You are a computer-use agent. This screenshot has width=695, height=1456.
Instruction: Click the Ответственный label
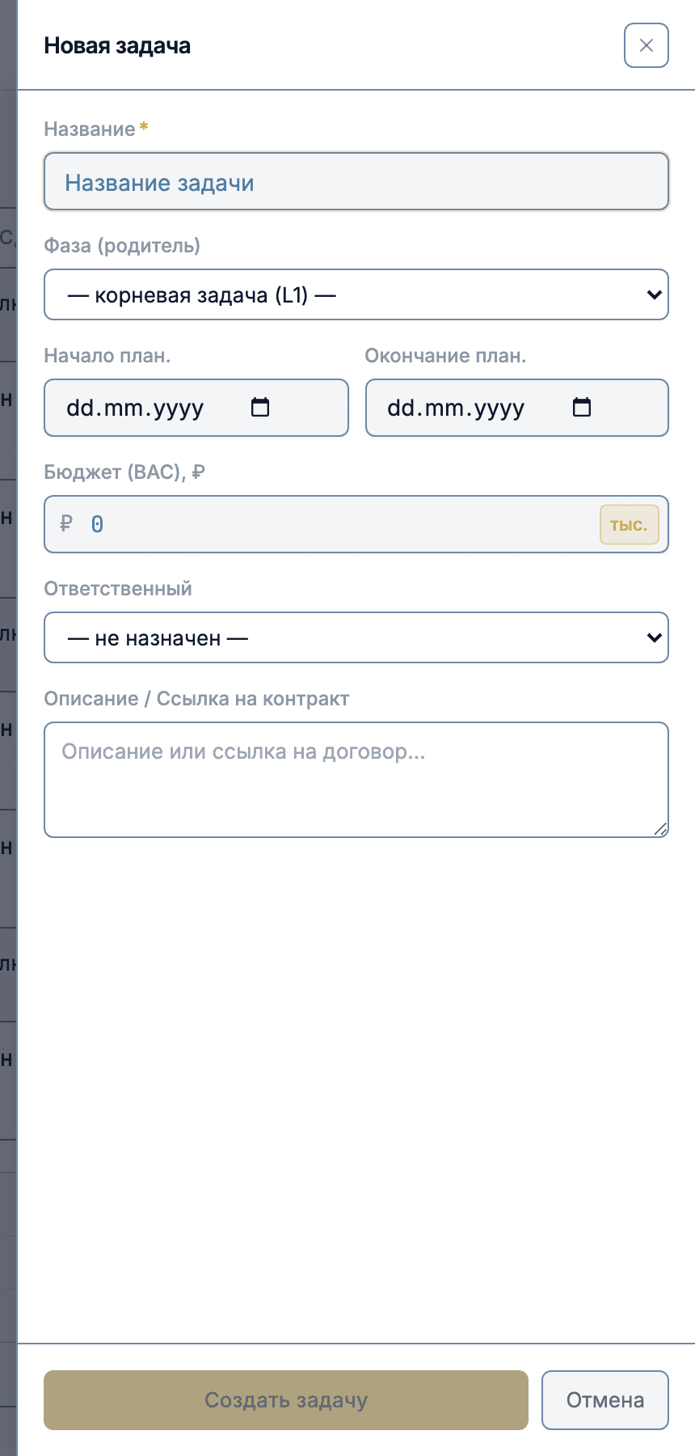(x=118, y=589)
